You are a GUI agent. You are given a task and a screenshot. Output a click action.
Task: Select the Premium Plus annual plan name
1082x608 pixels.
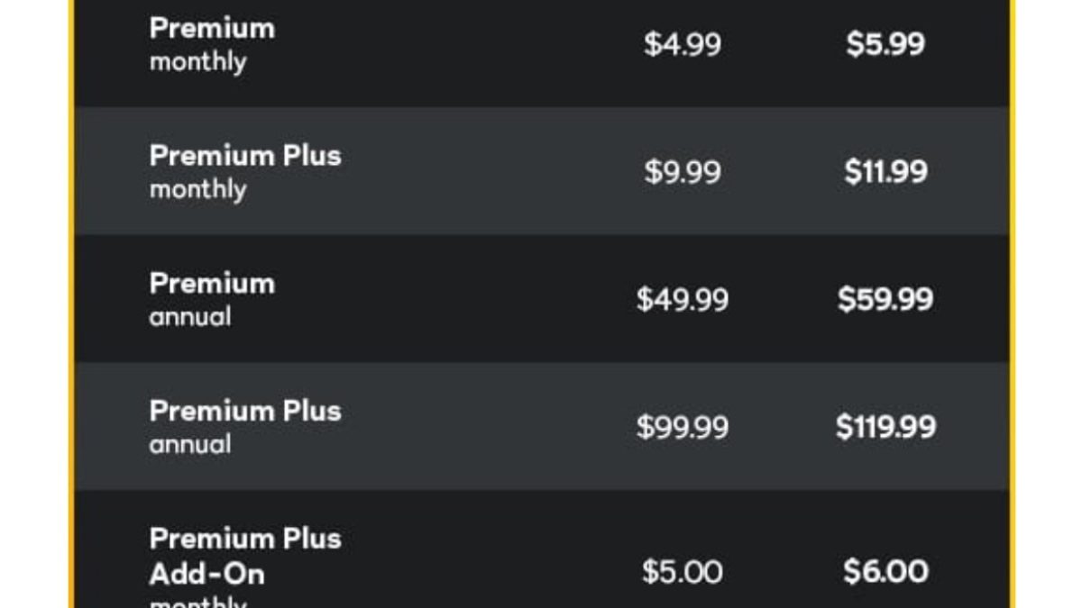point(245,412)
